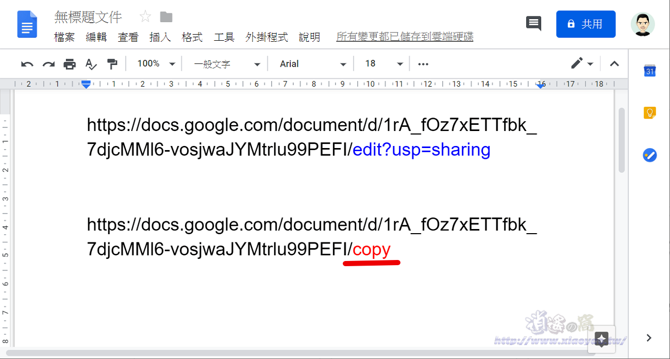The width and height of the screenshot is (670, 359).
Task: Hide the menus with the up chevron
Action: [614, 64]
